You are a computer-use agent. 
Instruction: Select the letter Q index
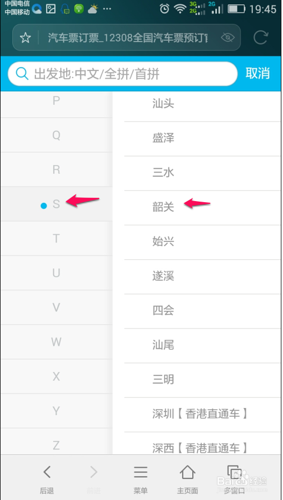tap(56, 135)
